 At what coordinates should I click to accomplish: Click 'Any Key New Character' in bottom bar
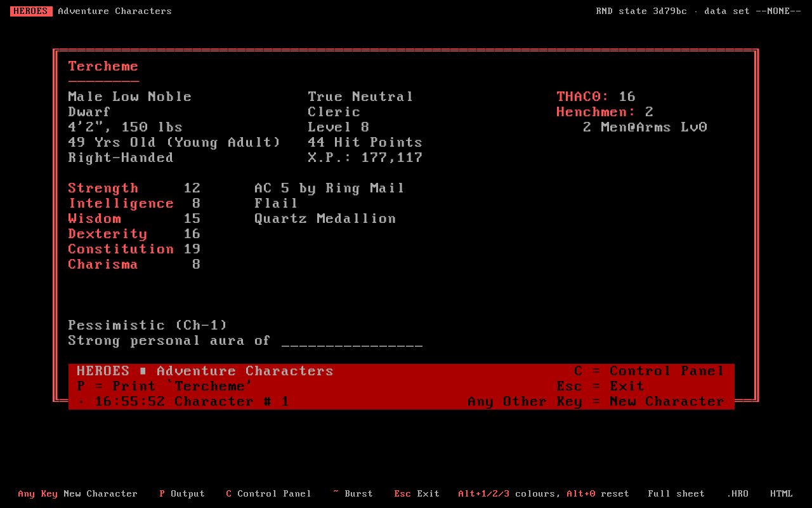click(77, 493)
